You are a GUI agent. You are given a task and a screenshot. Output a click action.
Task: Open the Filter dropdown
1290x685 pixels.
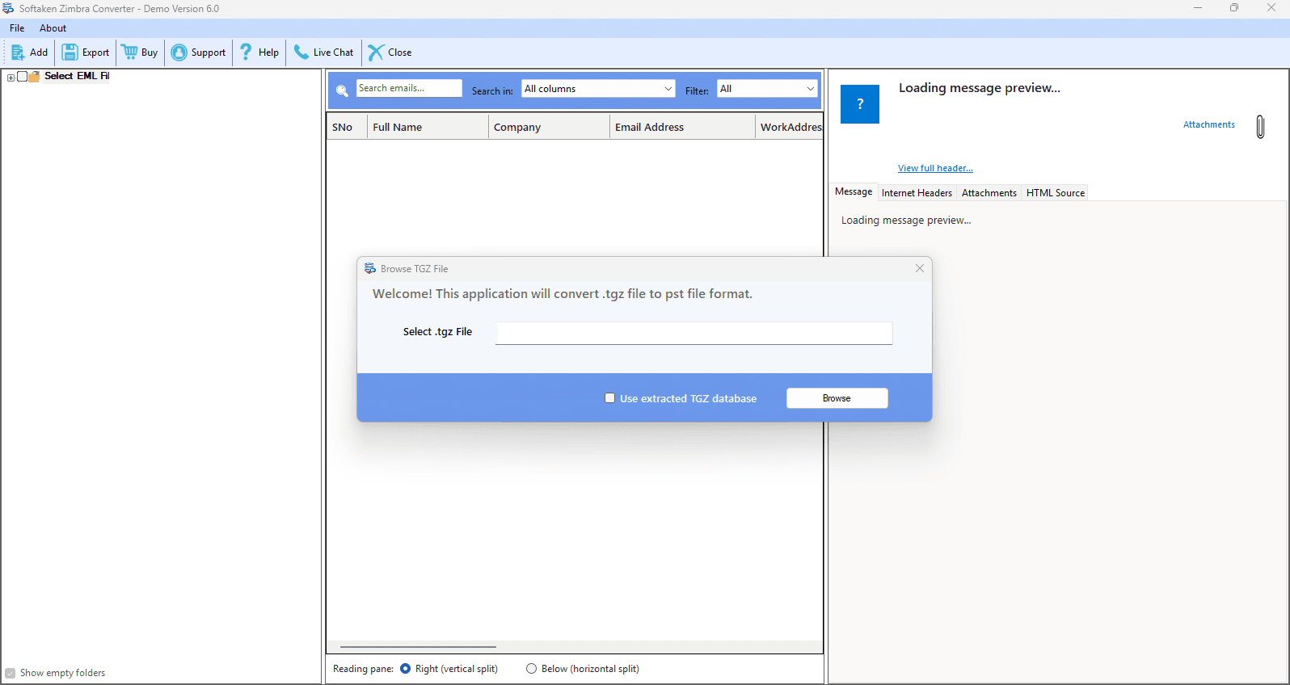(x=767, y=89)
